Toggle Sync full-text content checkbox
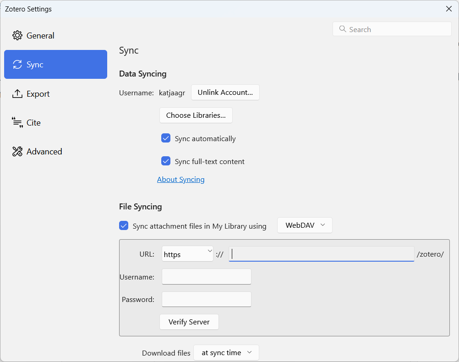459x362 pixels. pos(166,161)
